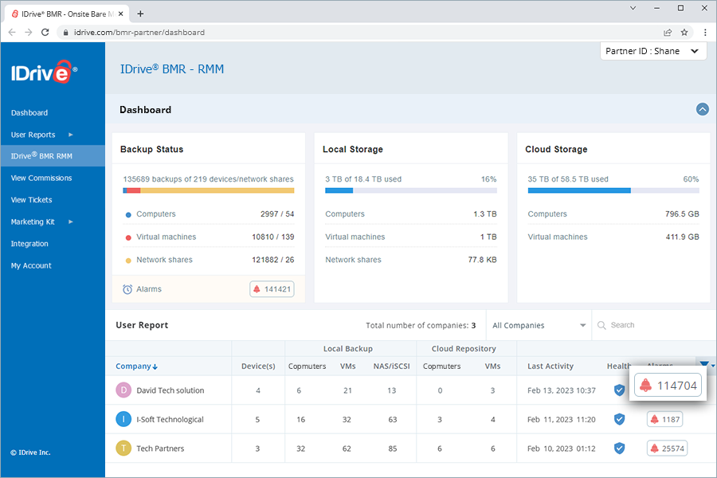Click the IDrive Inc. copyright text
Viewport: 717px width, 478px height.
30,453
